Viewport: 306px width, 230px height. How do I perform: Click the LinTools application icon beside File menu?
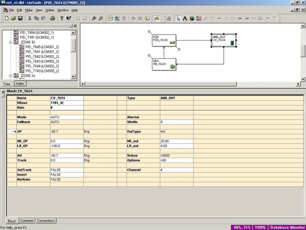(x=5, y=10)
